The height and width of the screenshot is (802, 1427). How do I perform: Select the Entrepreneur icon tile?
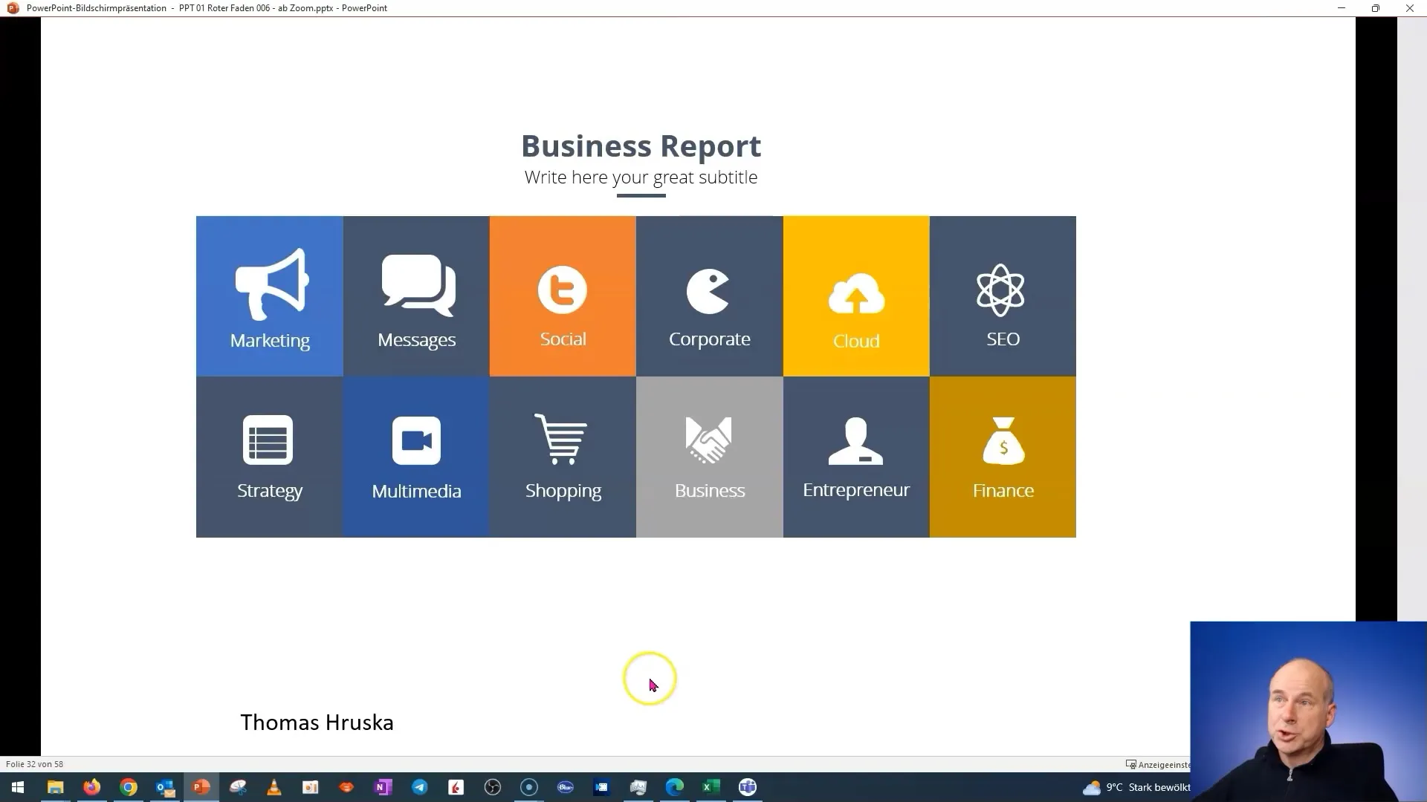coord(855,455)
